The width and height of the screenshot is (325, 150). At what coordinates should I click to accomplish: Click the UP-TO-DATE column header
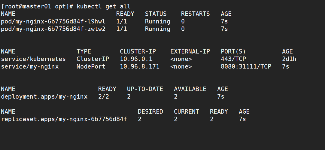(145, 89)
